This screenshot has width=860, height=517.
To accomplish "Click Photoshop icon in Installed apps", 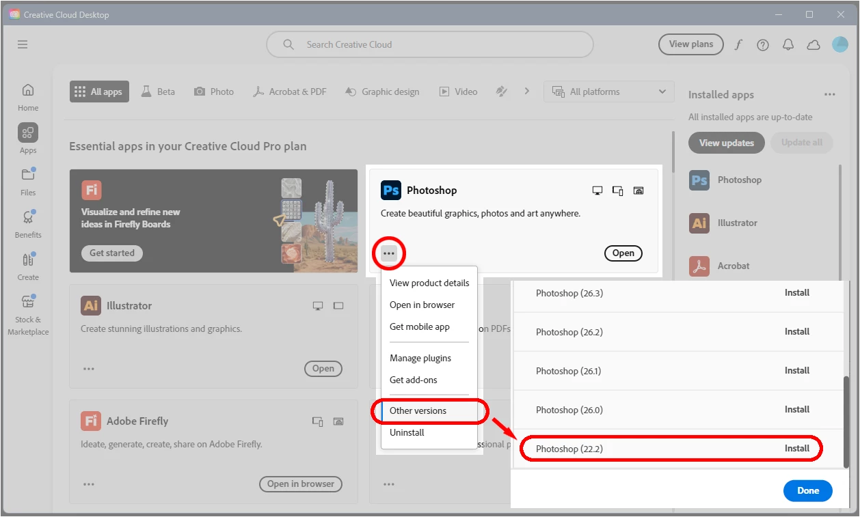I will pos(699,180).
